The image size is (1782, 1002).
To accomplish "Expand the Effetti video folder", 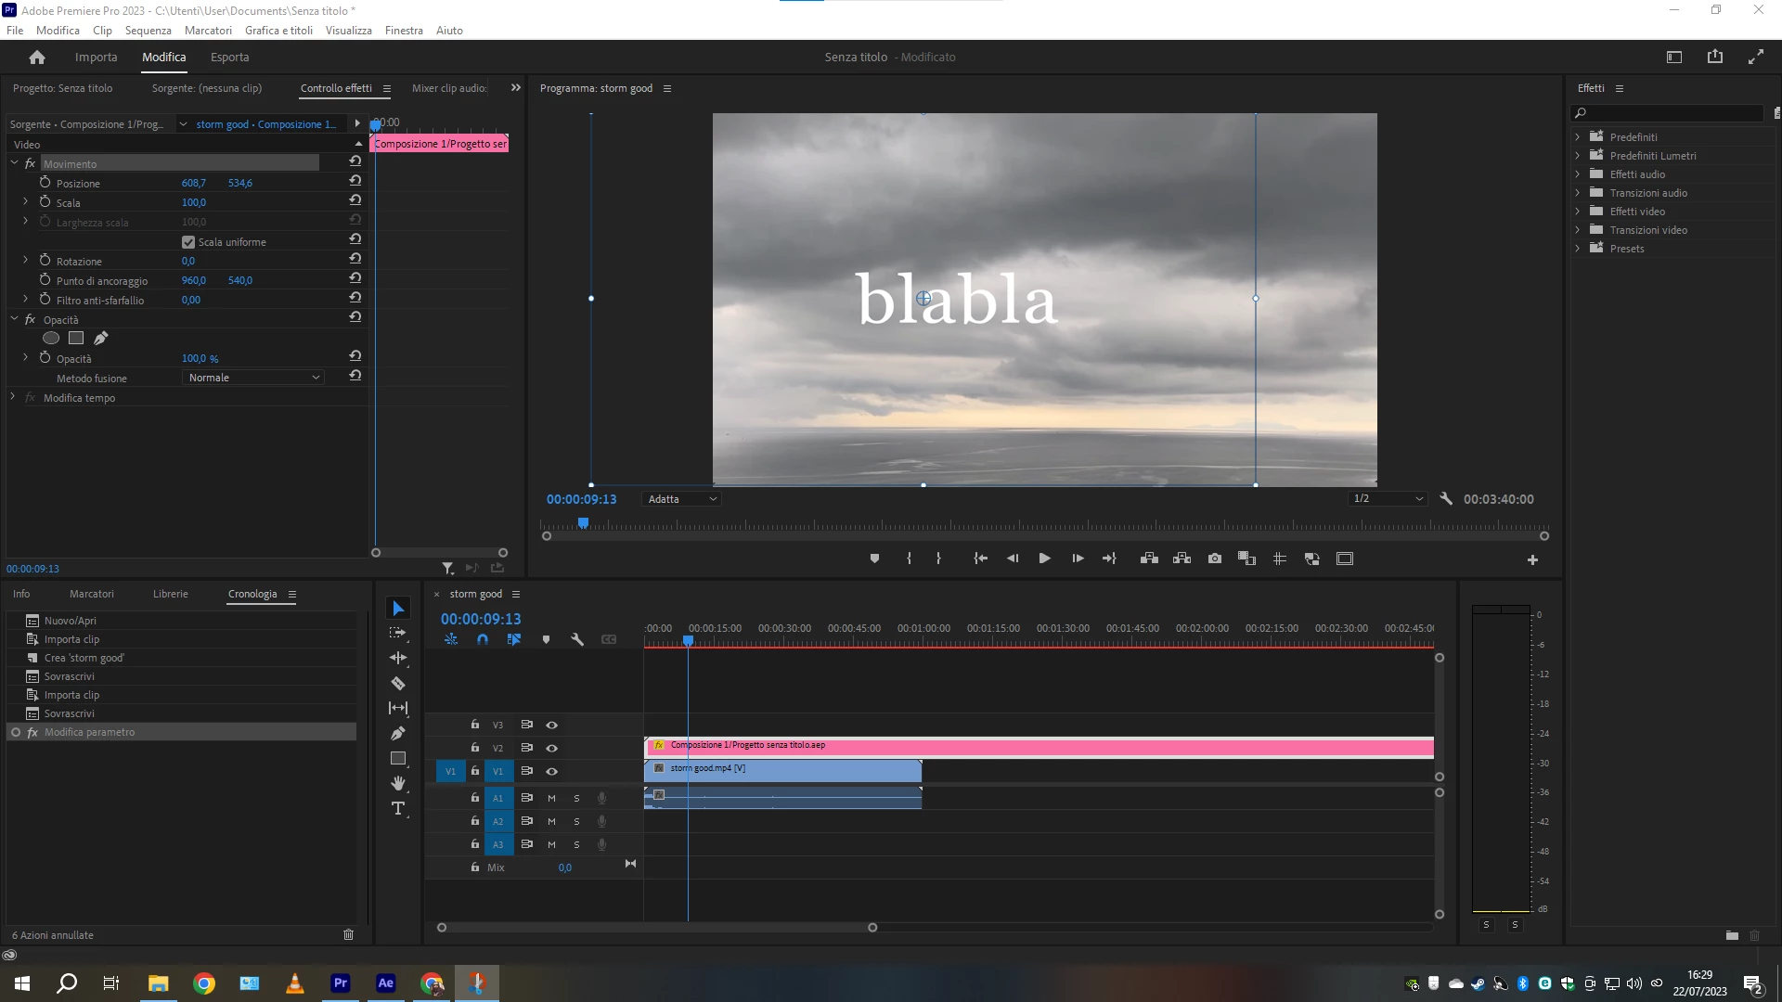I will click(x=1578, y=212).
